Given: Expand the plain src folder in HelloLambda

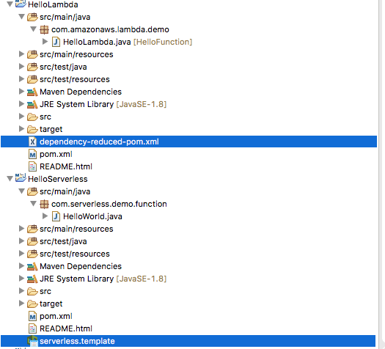Looking at the screenshot, I should coord(21,117).
